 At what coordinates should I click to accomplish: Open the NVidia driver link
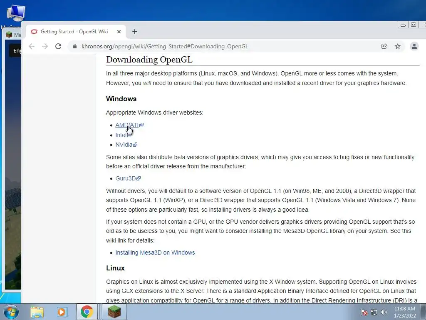click(x=124, y=145)
